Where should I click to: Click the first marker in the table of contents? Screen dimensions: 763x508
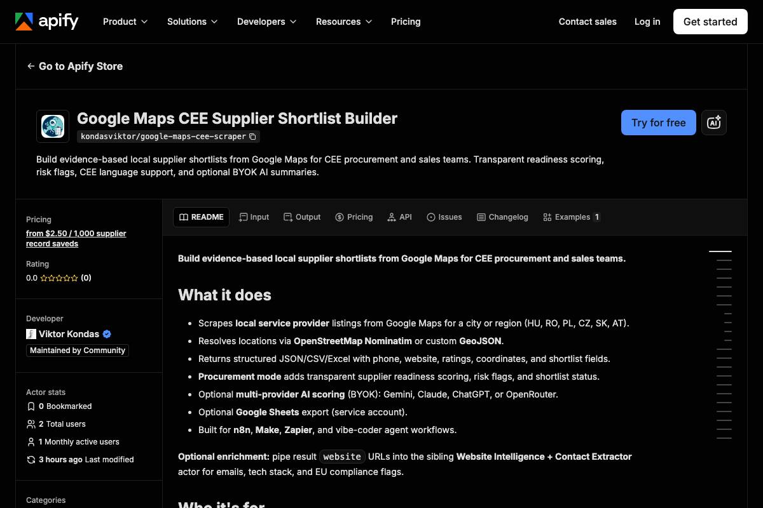[x=720, y=251]
